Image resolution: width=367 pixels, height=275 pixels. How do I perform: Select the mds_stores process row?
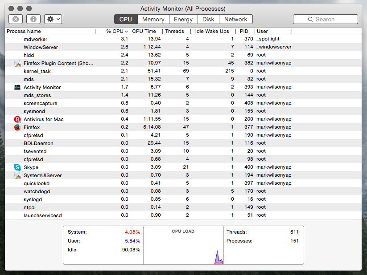183,95
